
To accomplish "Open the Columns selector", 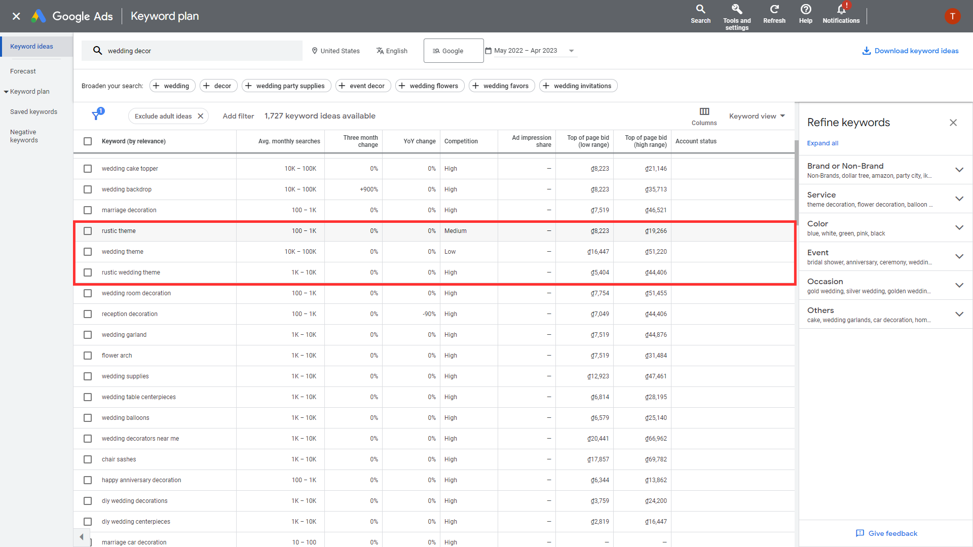I will click(704, 116).
